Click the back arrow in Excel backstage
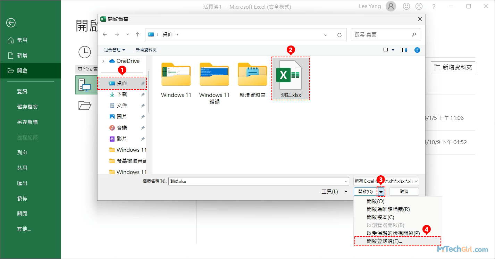The height and width of the screenshot is (259, 495). pos(11,23)
